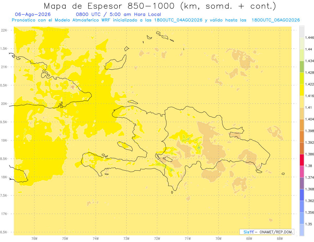Click the colorbar value '1.374'
The image size is (314, 242).
310,178
